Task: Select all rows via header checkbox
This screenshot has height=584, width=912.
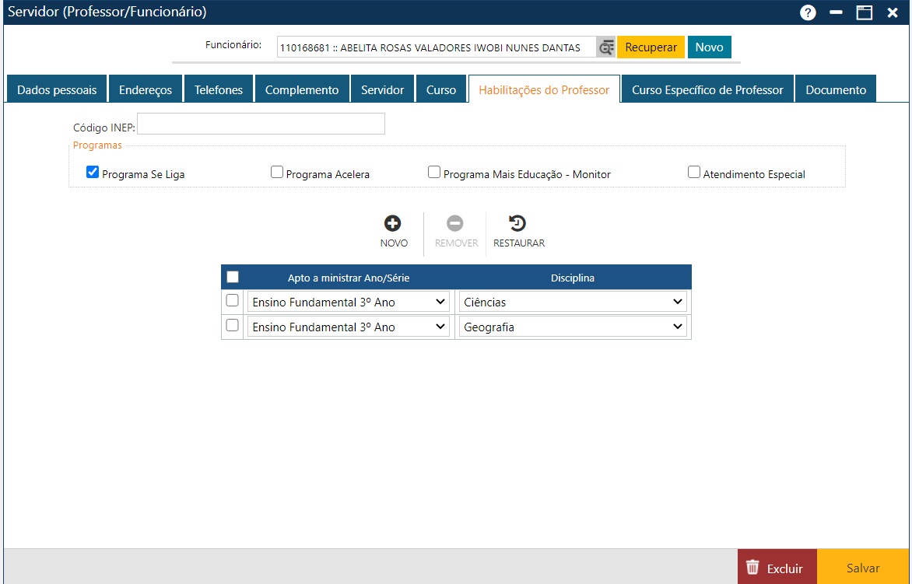Action: click(x=233, y=277)
